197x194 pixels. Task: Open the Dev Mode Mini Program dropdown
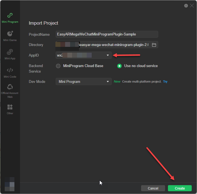(x=84, y=81)
